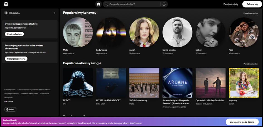The image size is (263, 127).
Task: Click the Spotify logo icon
Action: pos(6,4)
